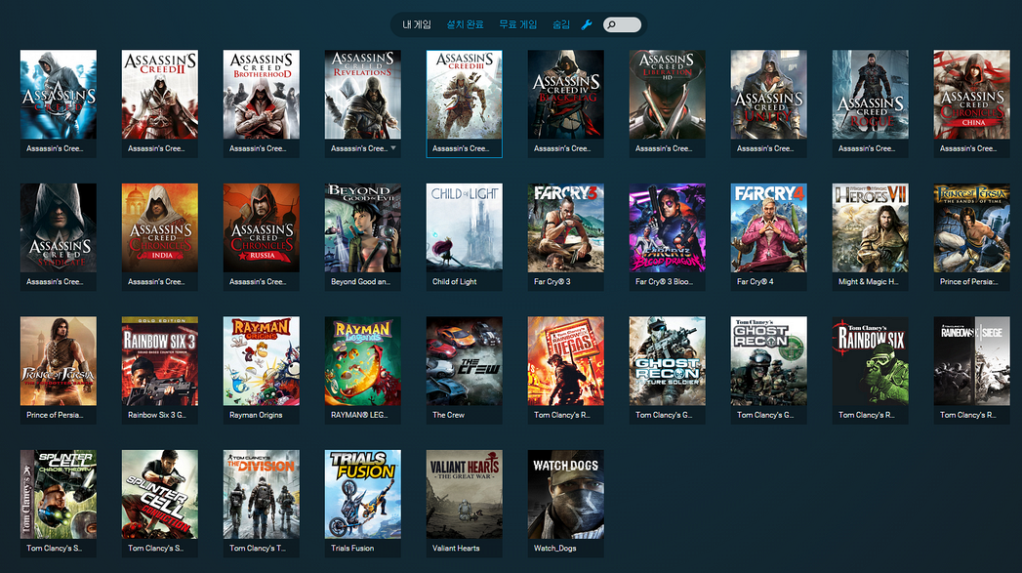Pick the classic Rainbow Six green soldier cover
Screen dimensions: 1022x573
point(870,361)
